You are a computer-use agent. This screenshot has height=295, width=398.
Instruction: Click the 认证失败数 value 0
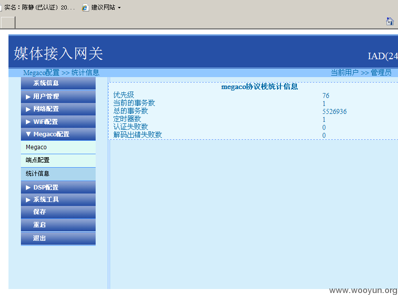pos(324,127)
